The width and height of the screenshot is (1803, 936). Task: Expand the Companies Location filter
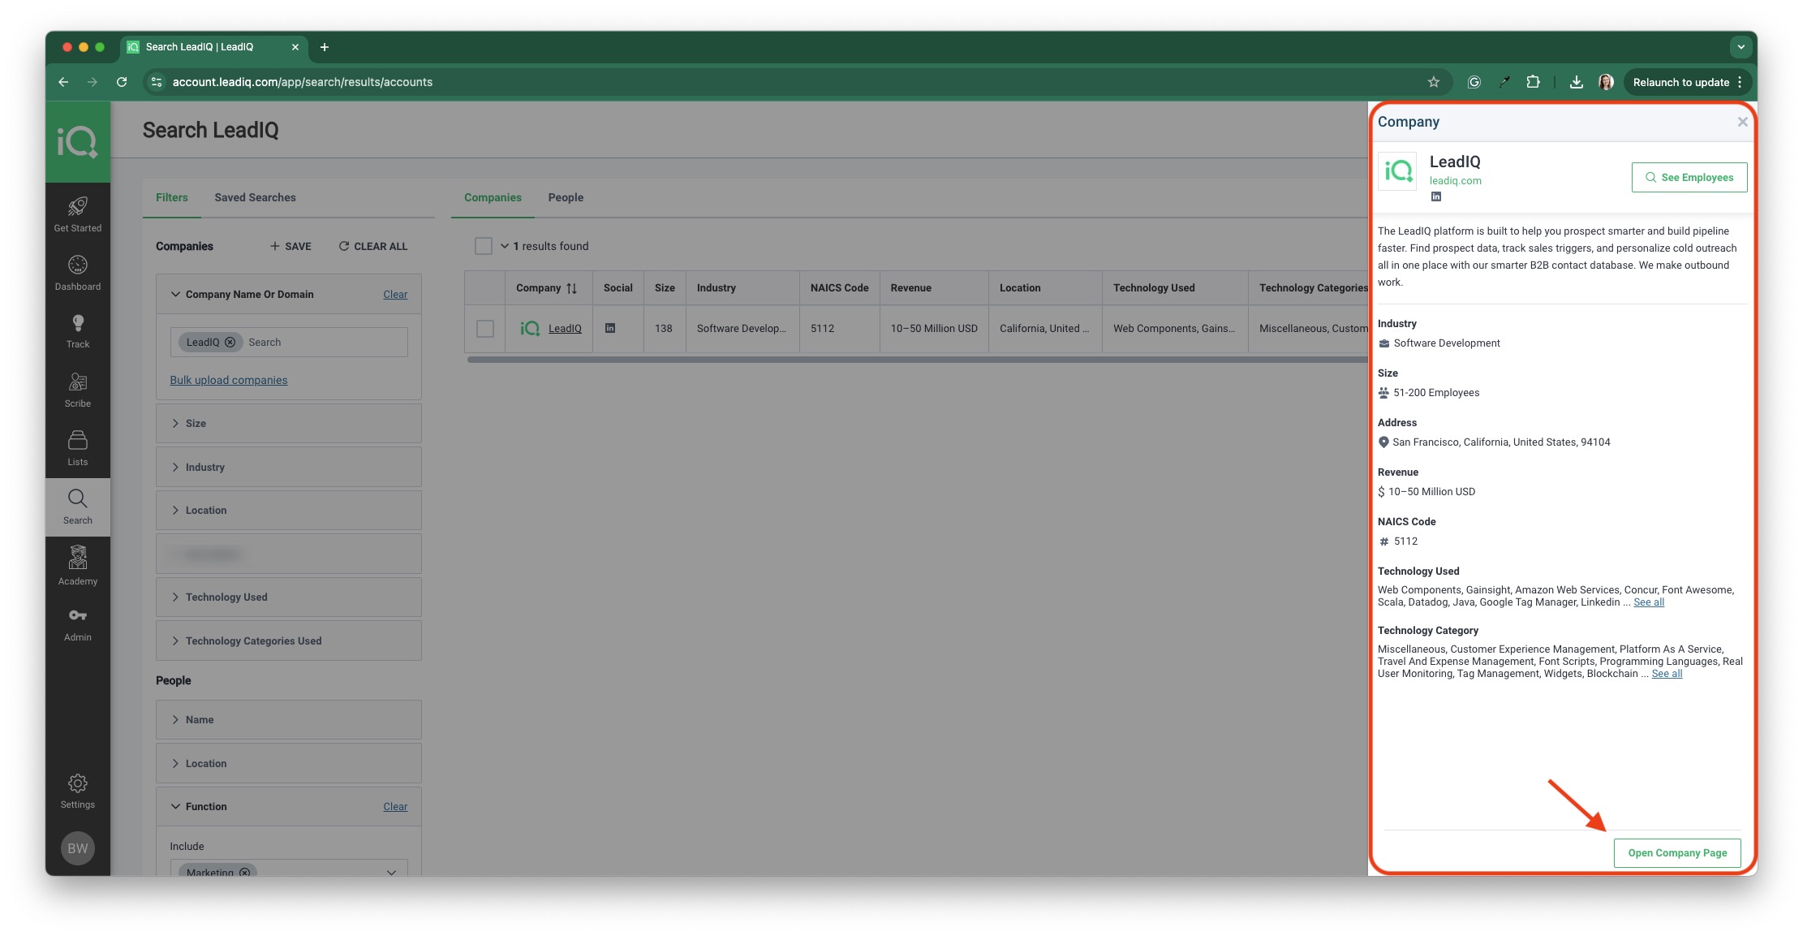point(289,511)
